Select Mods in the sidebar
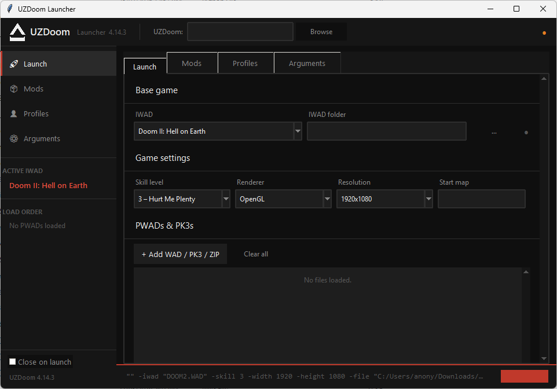 click(58, 89)
